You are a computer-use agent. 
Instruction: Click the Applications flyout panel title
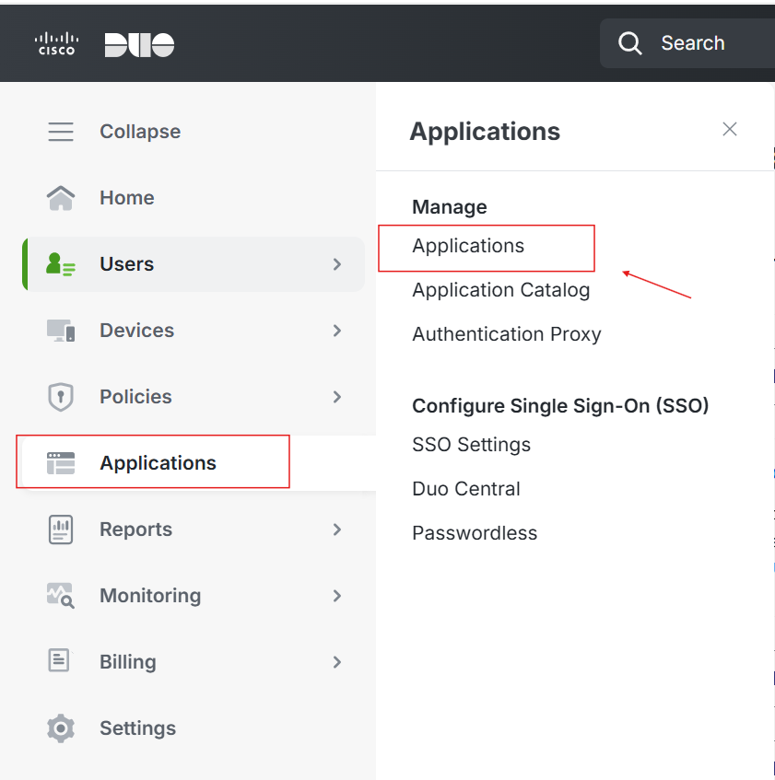tap(485, 132)
